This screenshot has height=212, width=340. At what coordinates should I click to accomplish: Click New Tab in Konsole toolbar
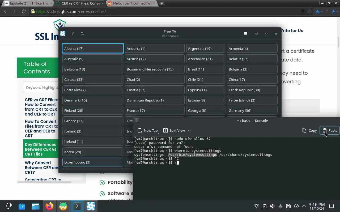148,130
